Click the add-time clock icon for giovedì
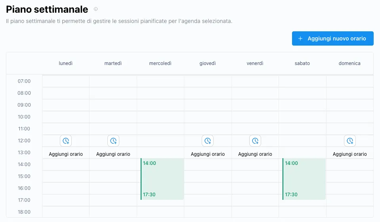380x222 pixels. coord(208,141)
